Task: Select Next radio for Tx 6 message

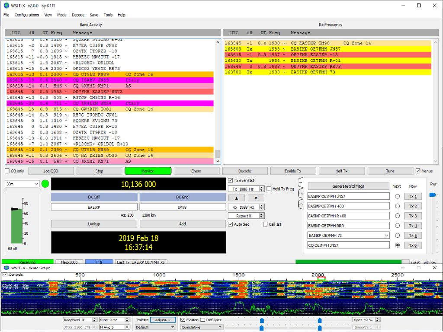Action: tap(398, 246)
